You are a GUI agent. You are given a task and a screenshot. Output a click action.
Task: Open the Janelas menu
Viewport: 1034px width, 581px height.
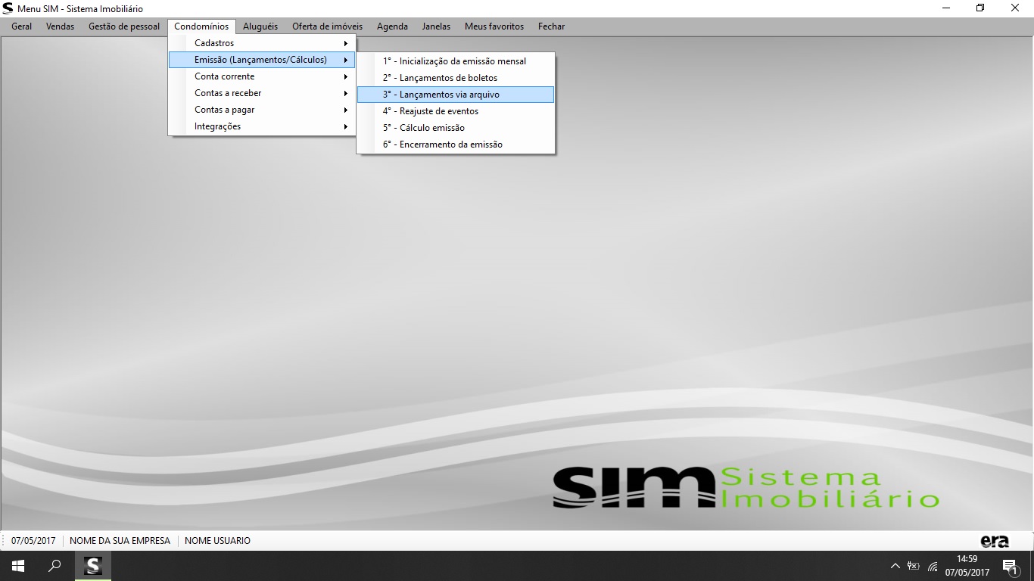click(436, 26)
